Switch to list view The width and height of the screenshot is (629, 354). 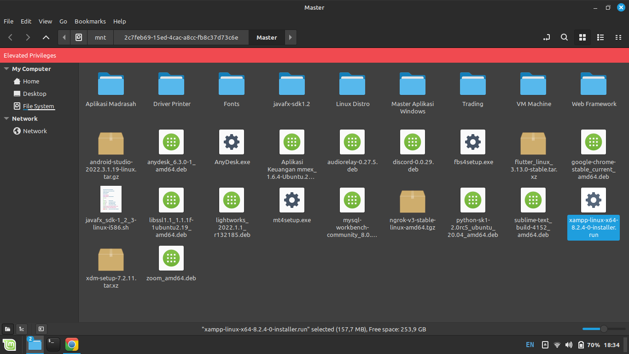click(600, 37)
